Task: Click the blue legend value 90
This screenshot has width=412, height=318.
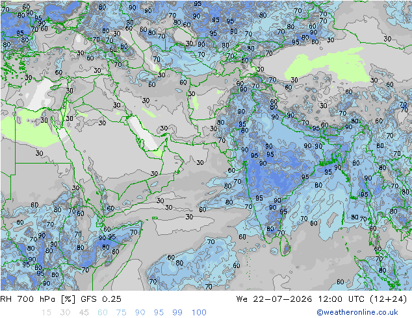Action: tap(140, 313)
